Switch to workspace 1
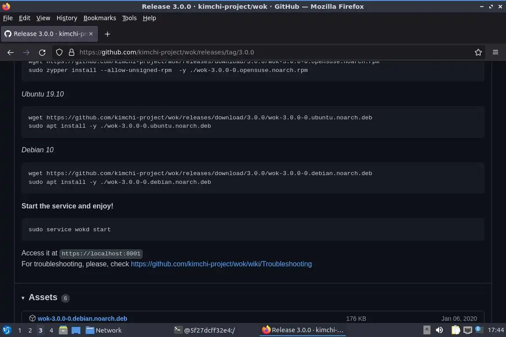This screenshot has width=506, height=337. (x=20, y=330)
